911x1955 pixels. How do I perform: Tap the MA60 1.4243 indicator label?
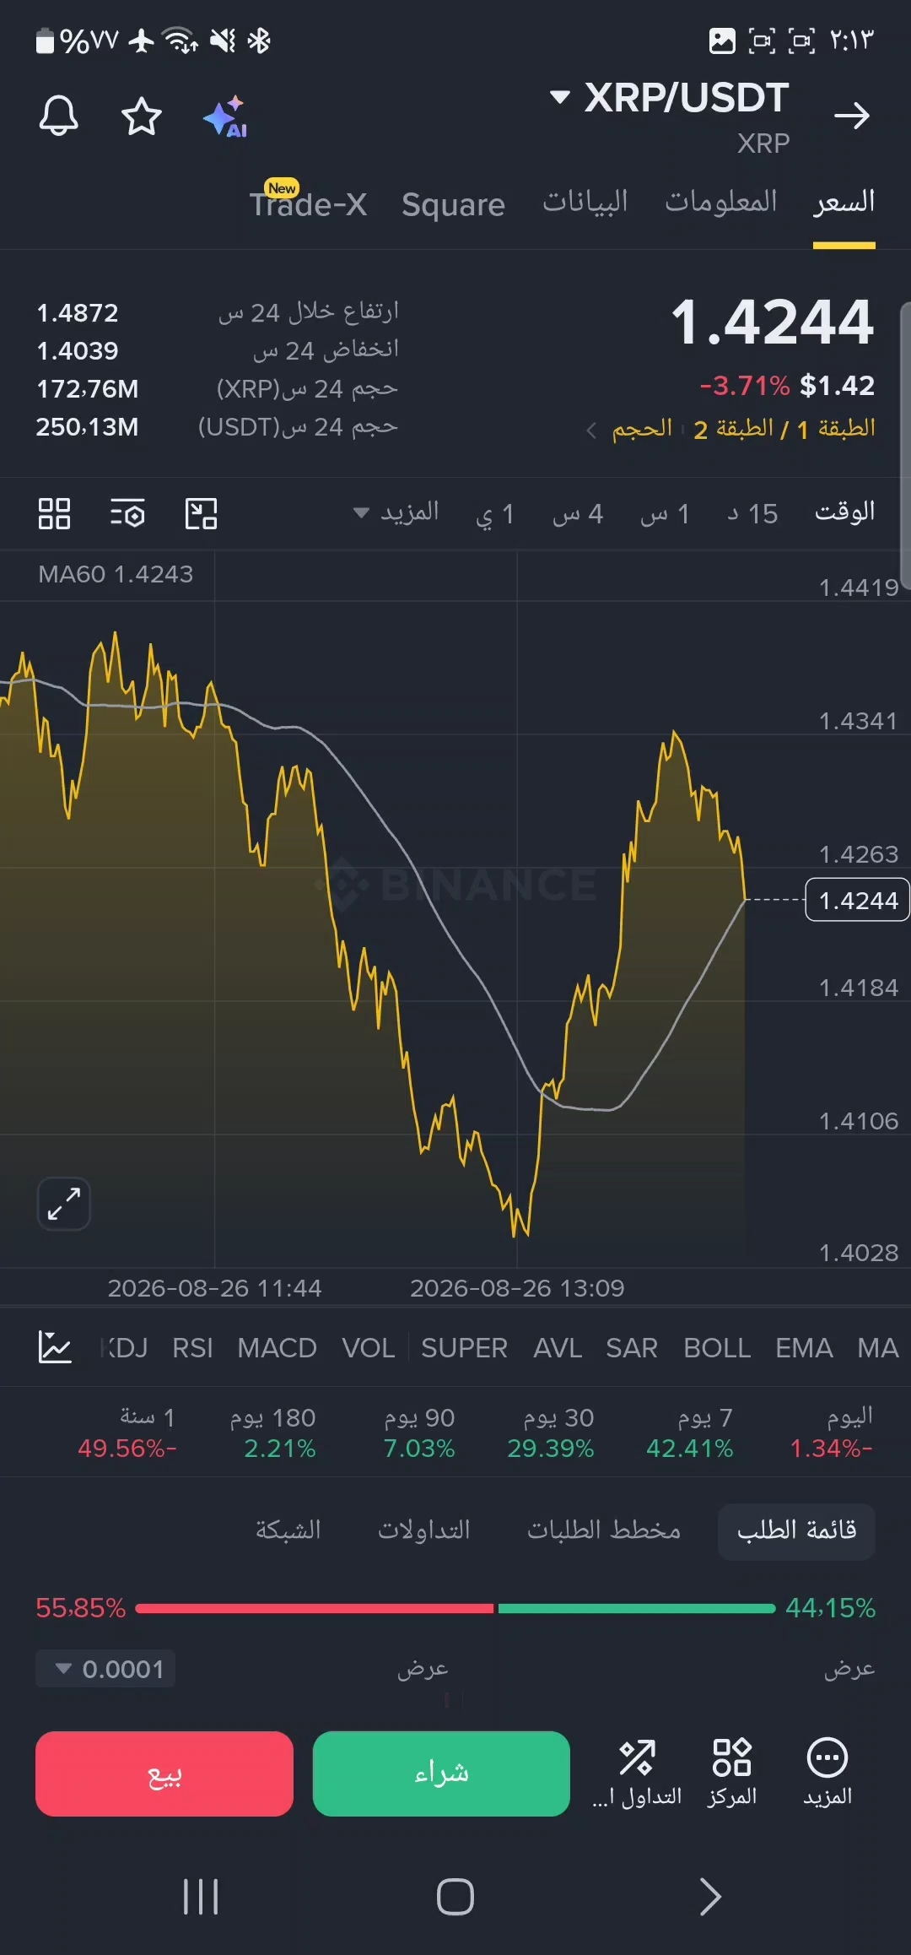click(x=116, y=574)
